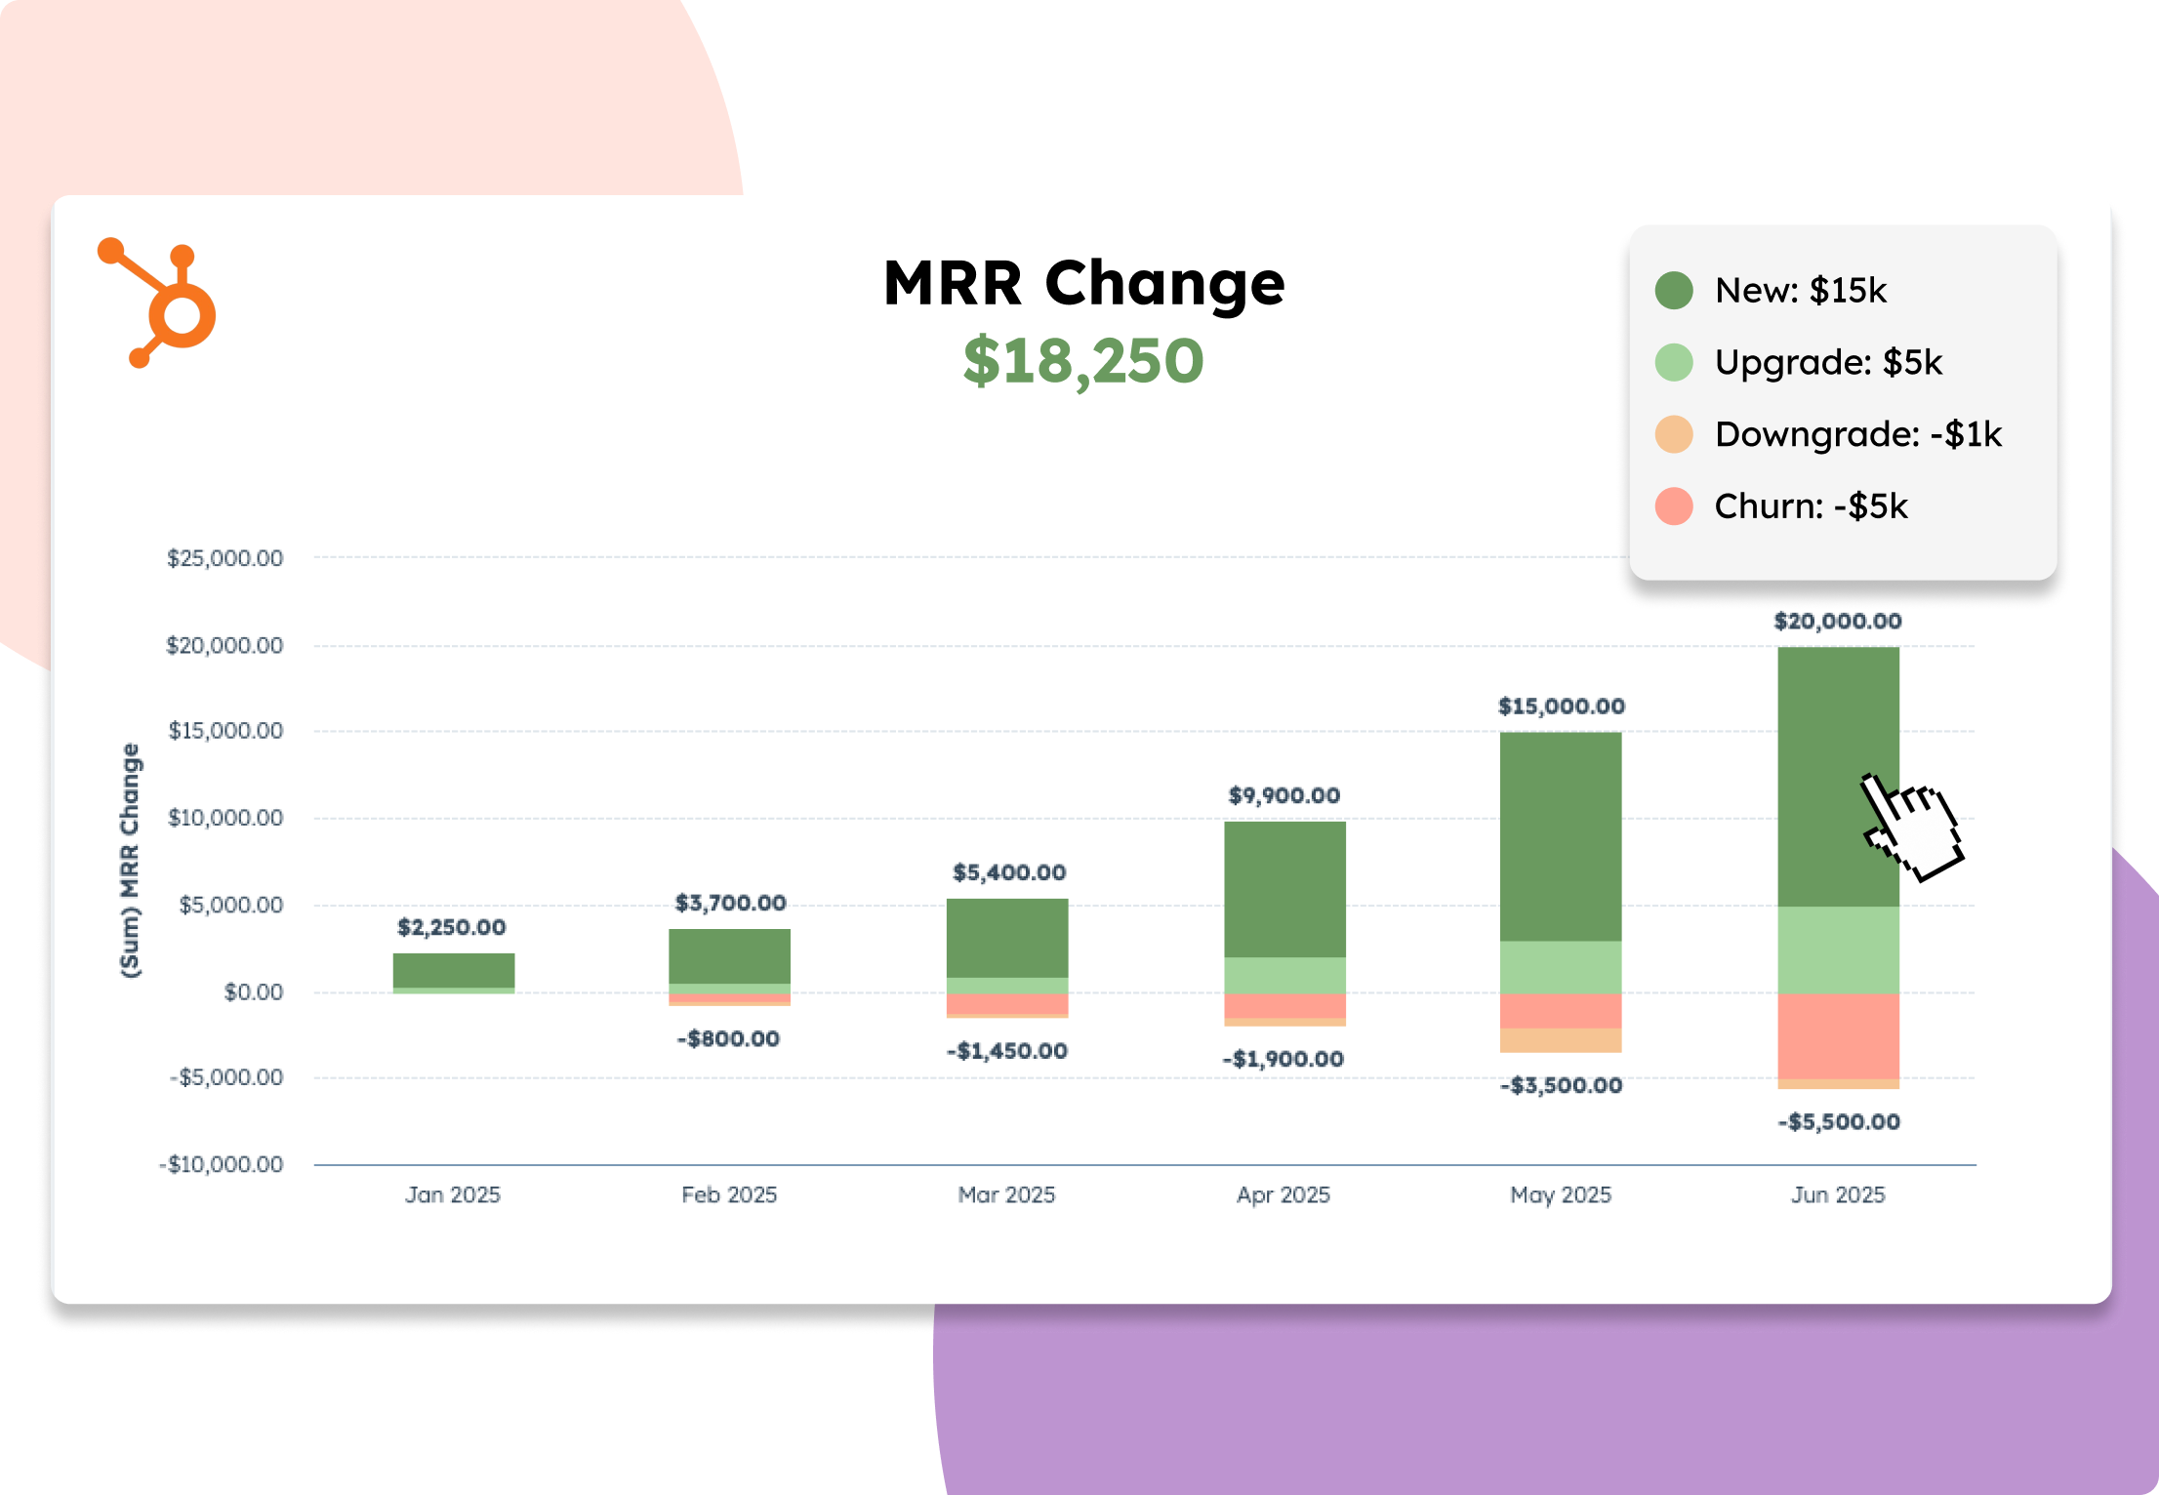Select the Jun 2025 Upgrade light green segment
This screenshot has height=1495, width=2159.
1838,950
